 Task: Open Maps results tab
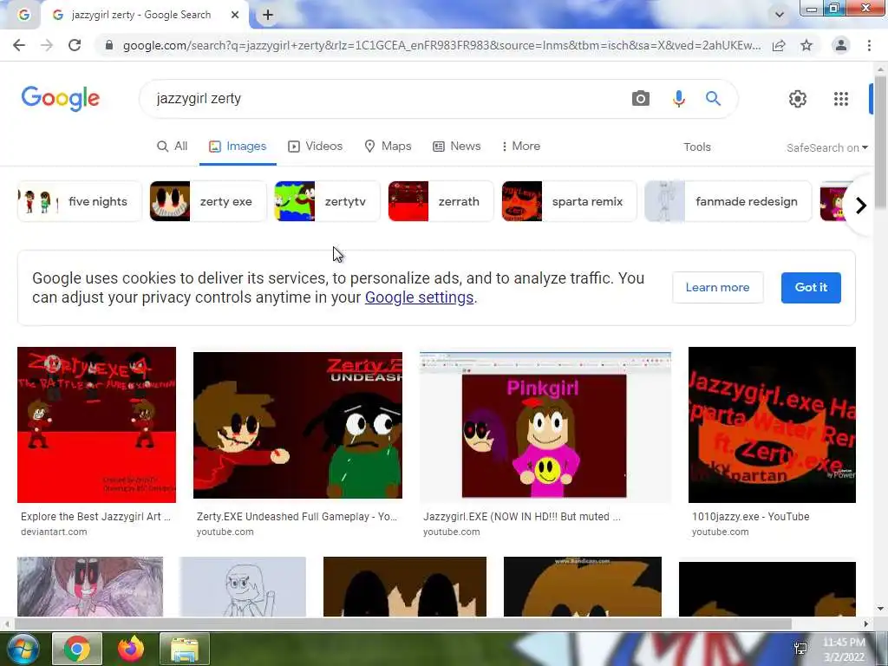coord(388,146)
